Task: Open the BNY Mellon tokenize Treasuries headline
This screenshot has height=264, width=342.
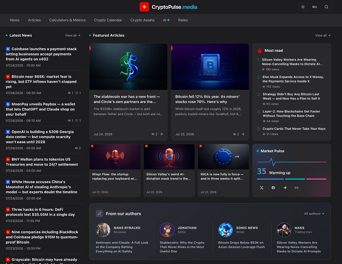Action: pyautogui.click(x=42, y=162)
